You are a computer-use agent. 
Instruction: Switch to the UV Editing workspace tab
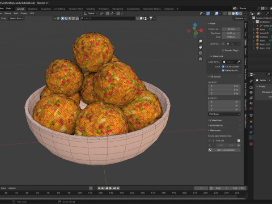click(x=59, y=8)
